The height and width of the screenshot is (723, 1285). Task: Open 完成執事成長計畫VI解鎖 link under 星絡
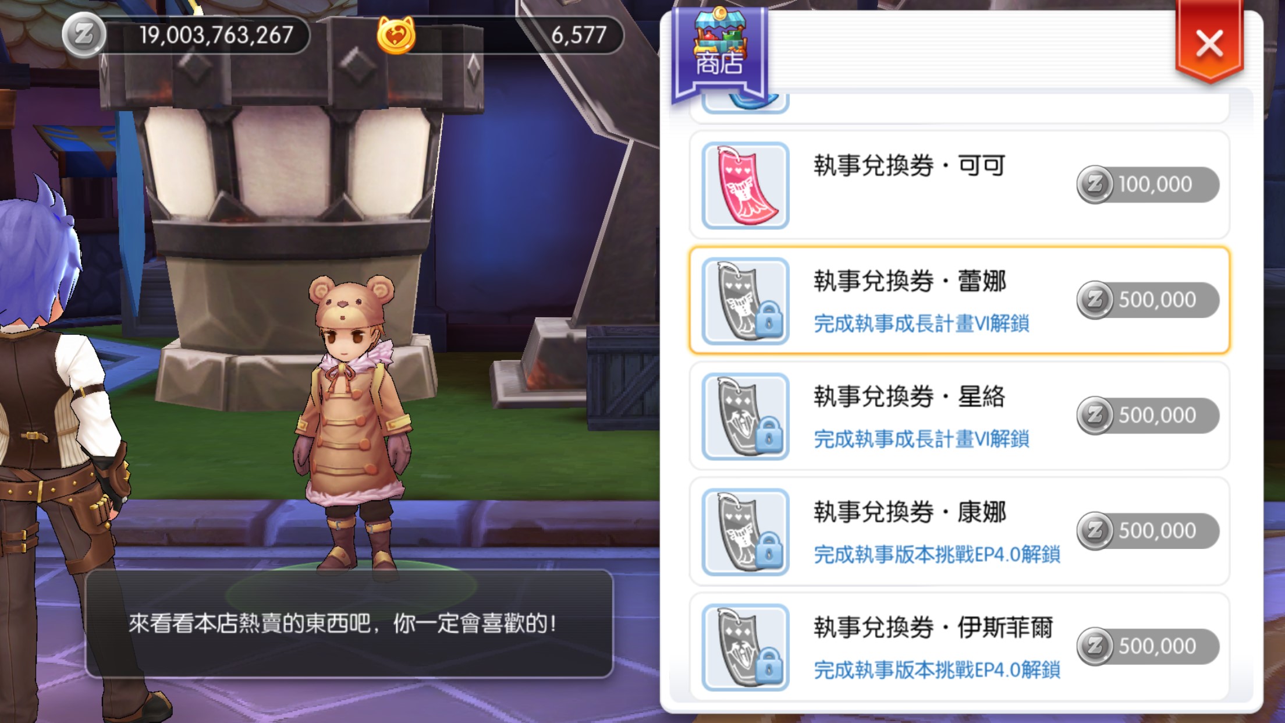[921, 438]
